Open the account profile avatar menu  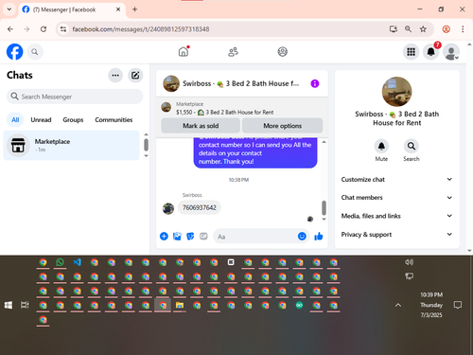point(451,52)
